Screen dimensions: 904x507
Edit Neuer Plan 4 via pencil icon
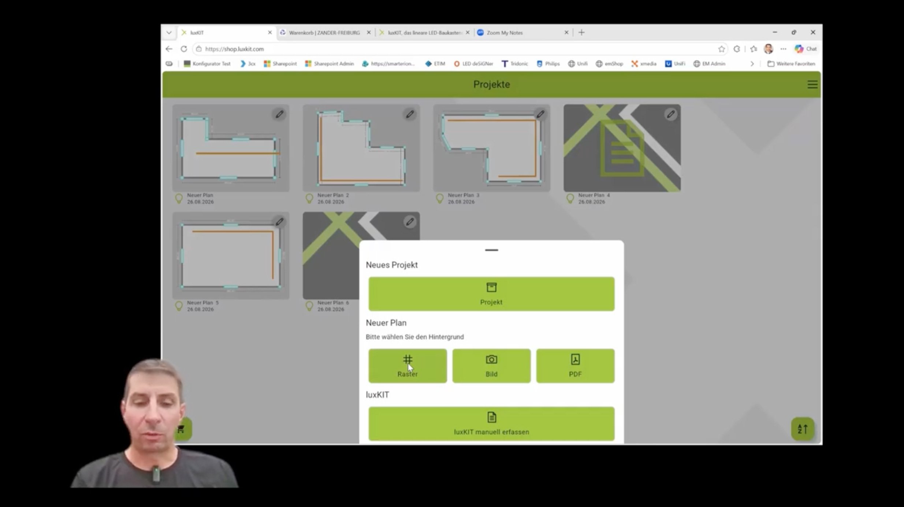[670, 114]
